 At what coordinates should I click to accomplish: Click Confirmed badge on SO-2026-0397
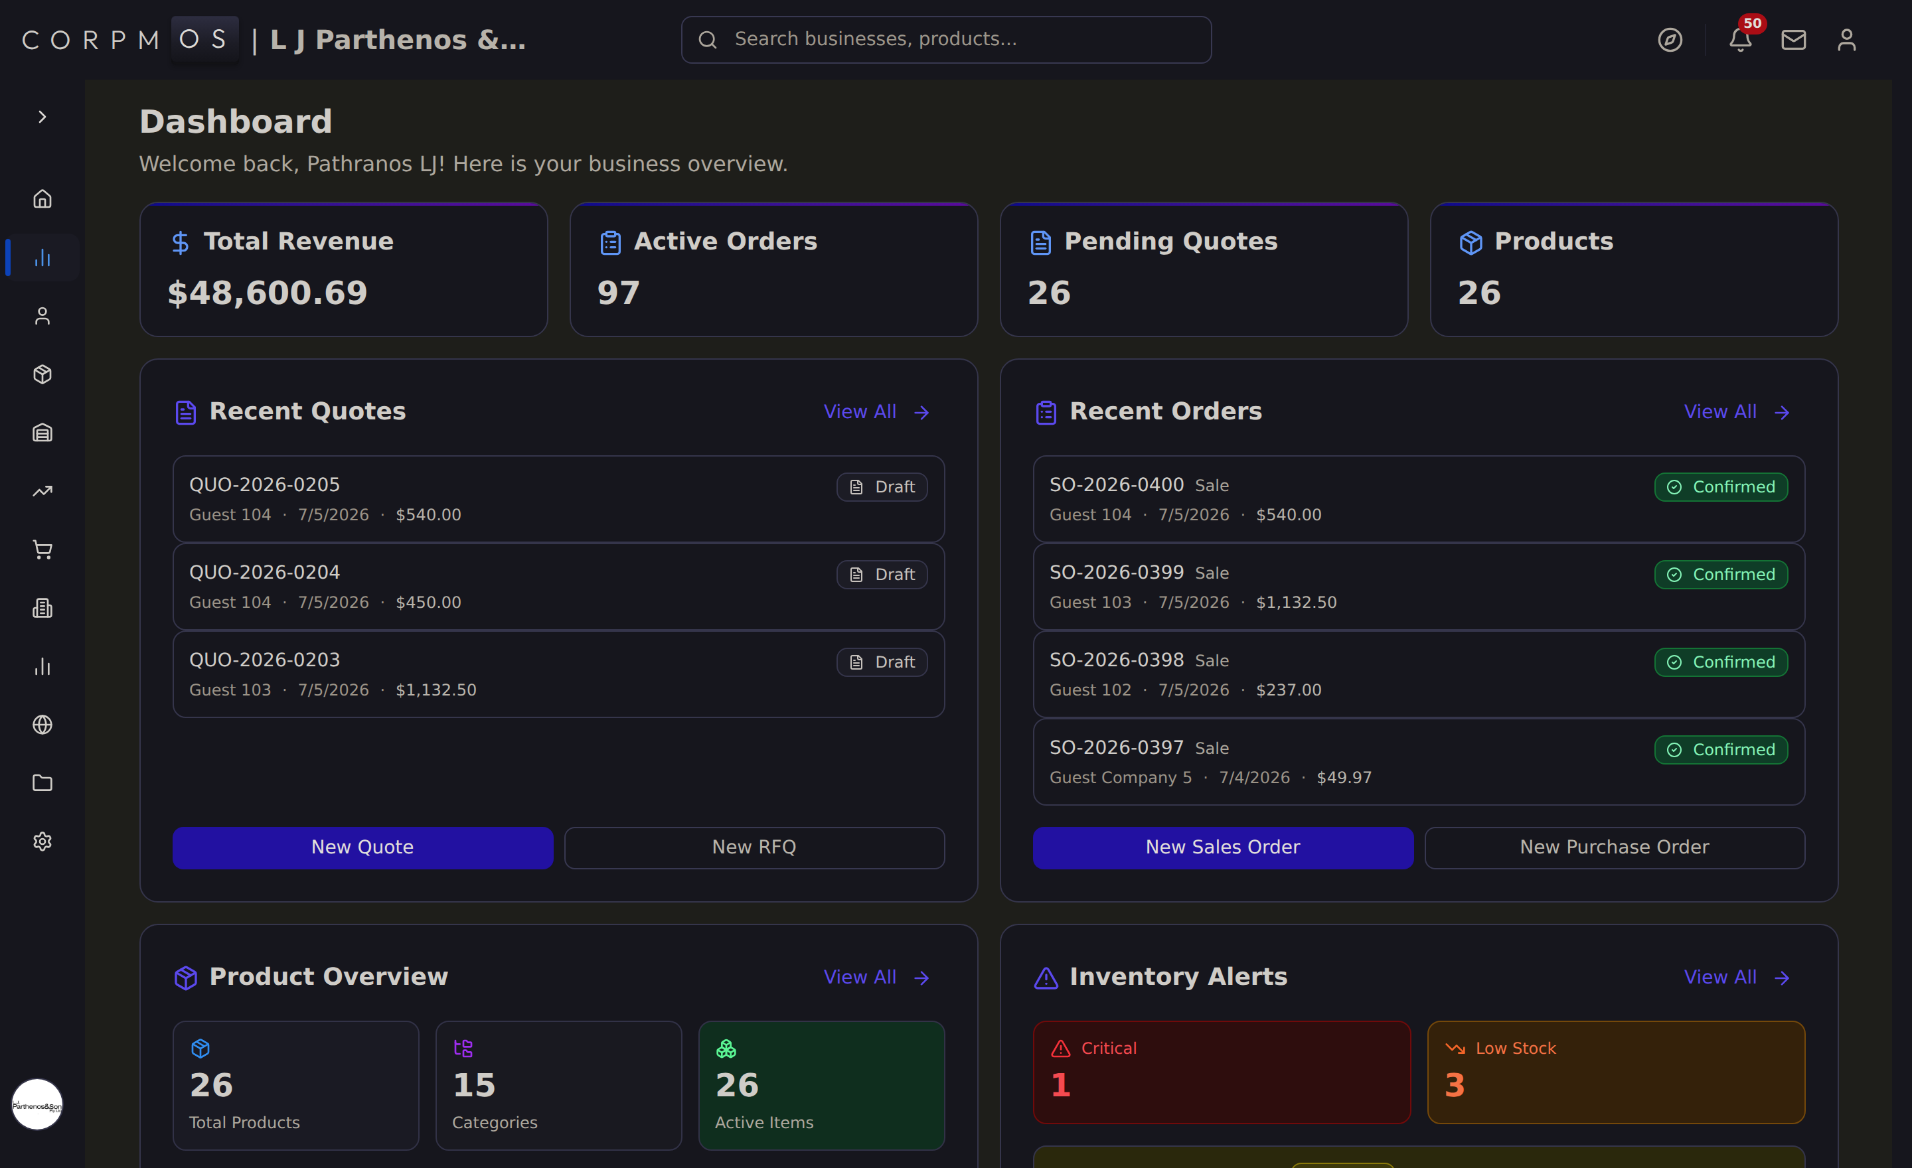tap(1721, 750)
